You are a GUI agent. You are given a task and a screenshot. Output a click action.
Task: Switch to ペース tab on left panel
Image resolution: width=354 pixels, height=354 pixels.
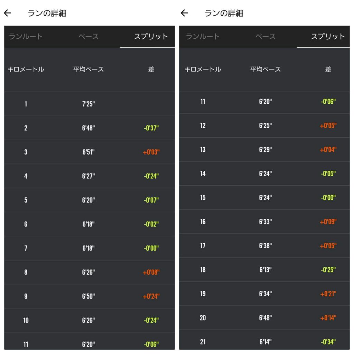coord(88,37)
